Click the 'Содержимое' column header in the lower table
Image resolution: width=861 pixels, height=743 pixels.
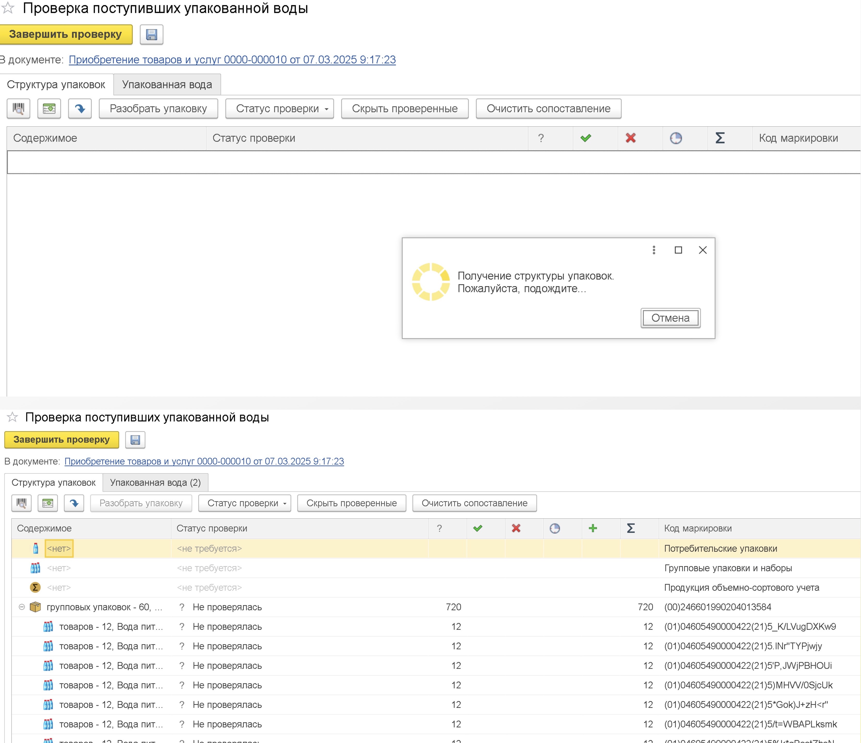(91, 528)
